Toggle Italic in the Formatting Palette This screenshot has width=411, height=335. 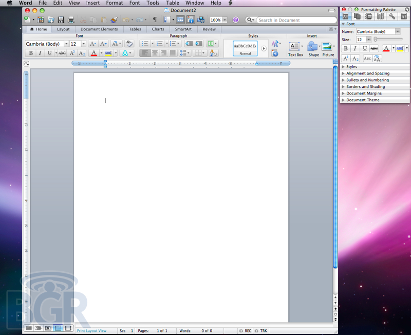coord(355,48)
